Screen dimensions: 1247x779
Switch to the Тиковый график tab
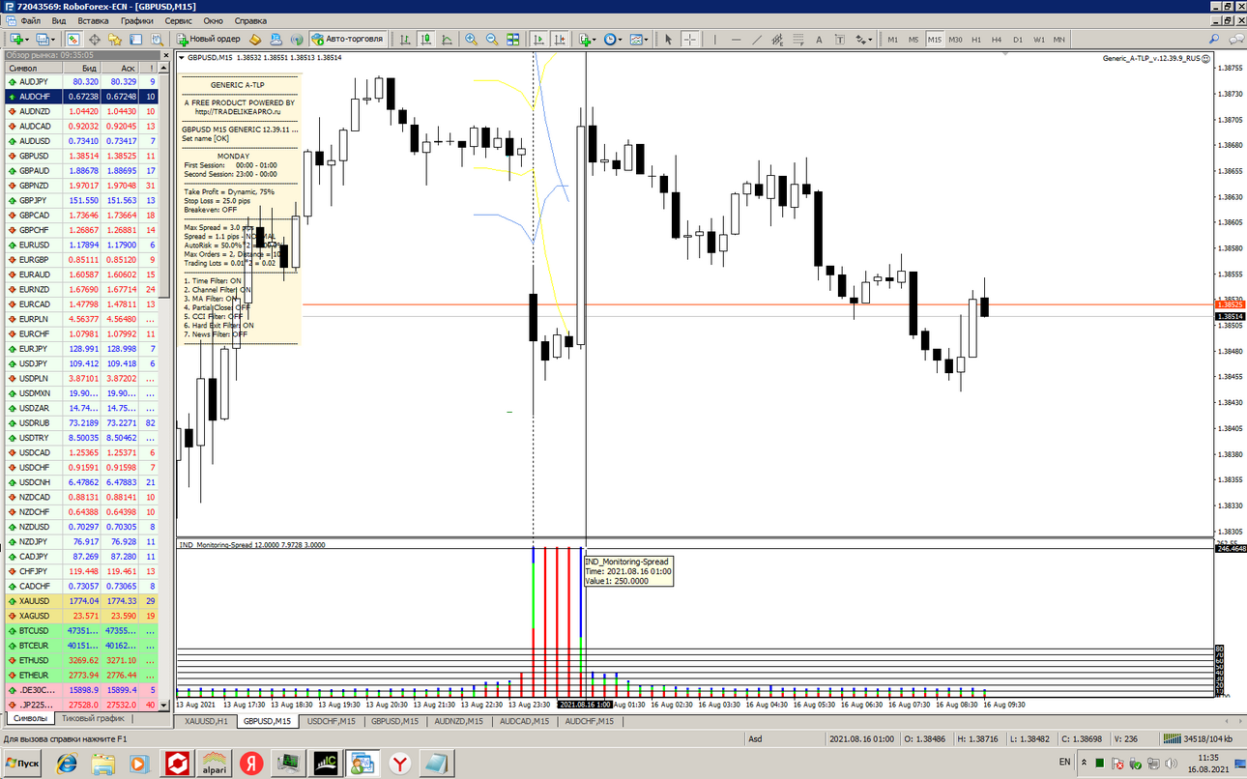(x=92, y=718)
